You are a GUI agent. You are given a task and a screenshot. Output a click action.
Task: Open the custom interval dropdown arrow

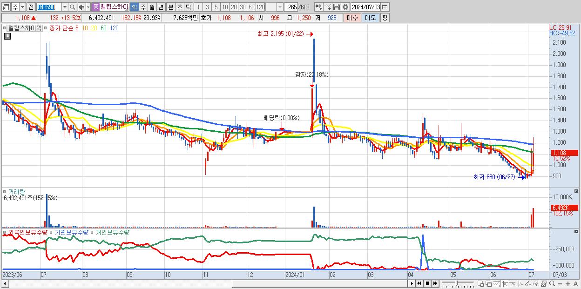click(280, 7)
